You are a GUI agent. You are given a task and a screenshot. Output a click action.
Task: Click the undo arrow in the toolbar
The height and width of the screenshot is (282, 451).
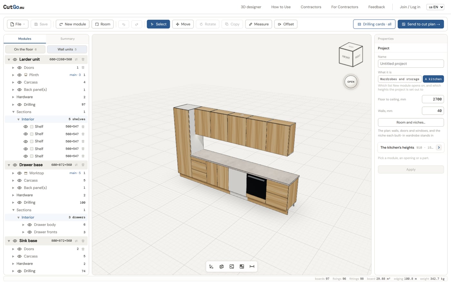coord(124,24)
